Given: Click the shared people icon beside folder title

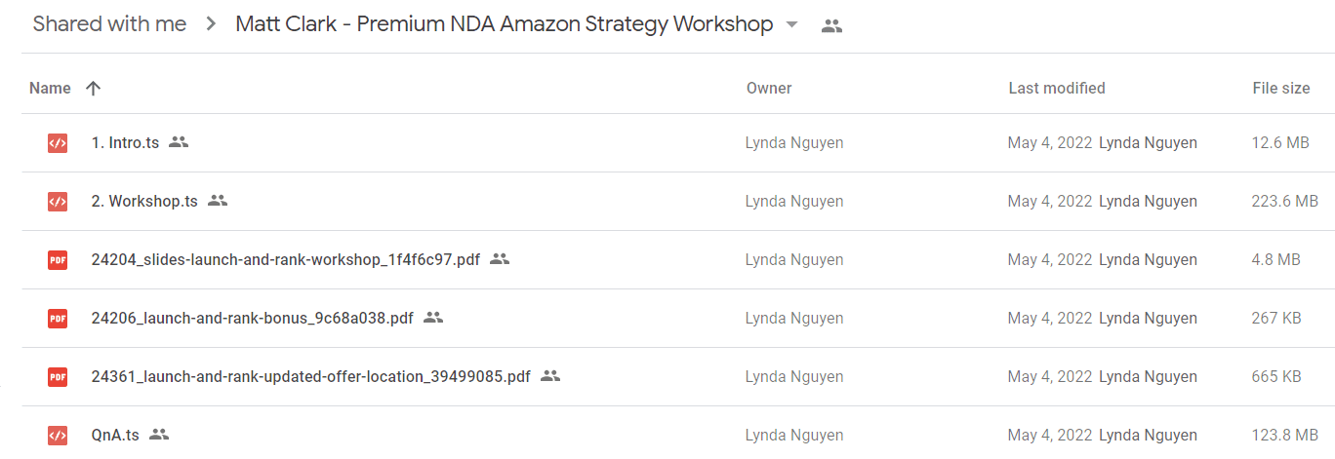Looking at the screenshot, I should click(x=831, y=26).
